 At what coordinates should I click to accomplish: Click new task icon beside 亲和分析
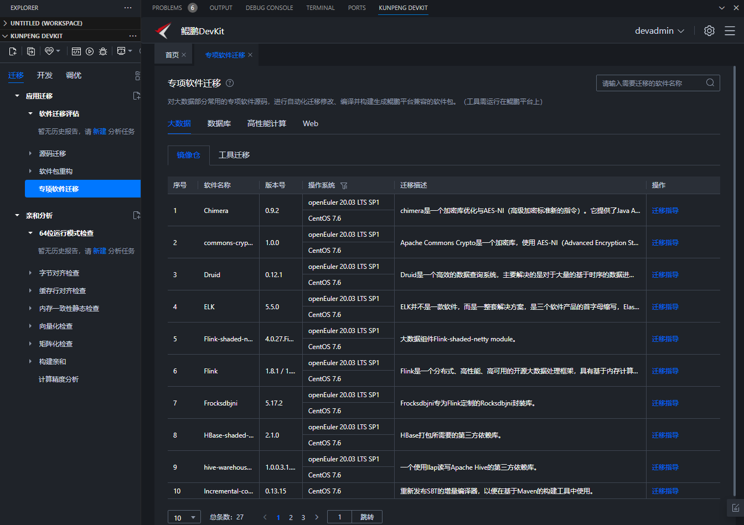(x=137, y=215)
